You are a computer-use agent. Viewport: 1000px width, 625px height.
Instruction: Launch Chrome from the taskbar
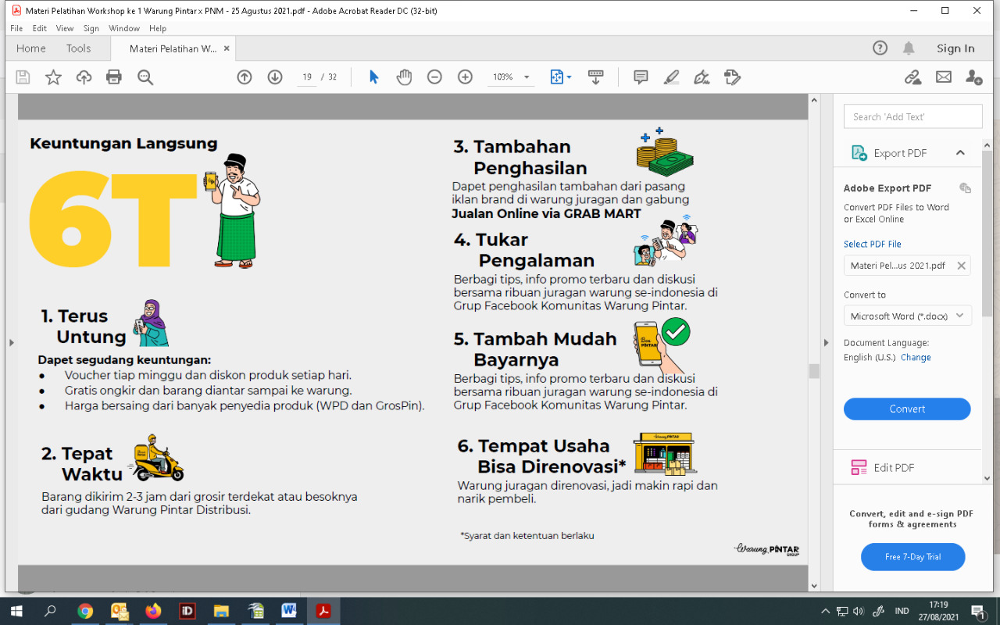pos(87,609)
